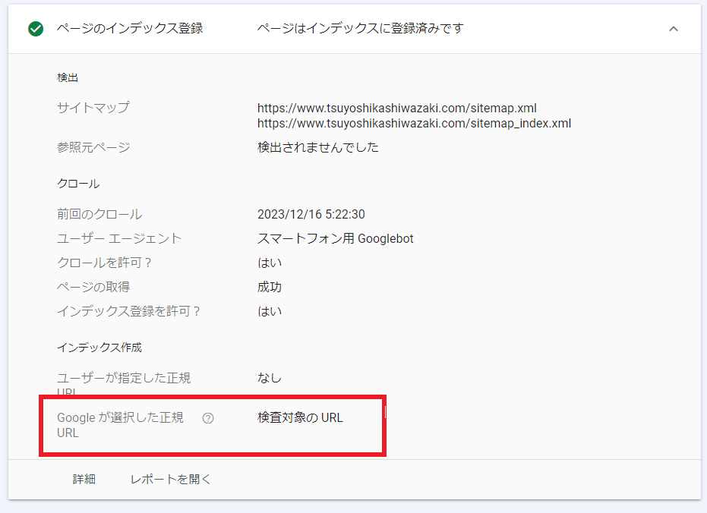Click the small scrollbar near 検査対象の URL

click(x=386, y=414)
